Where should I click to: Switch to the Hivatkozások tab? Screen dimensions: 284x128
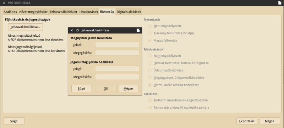[x=88, y=12]
